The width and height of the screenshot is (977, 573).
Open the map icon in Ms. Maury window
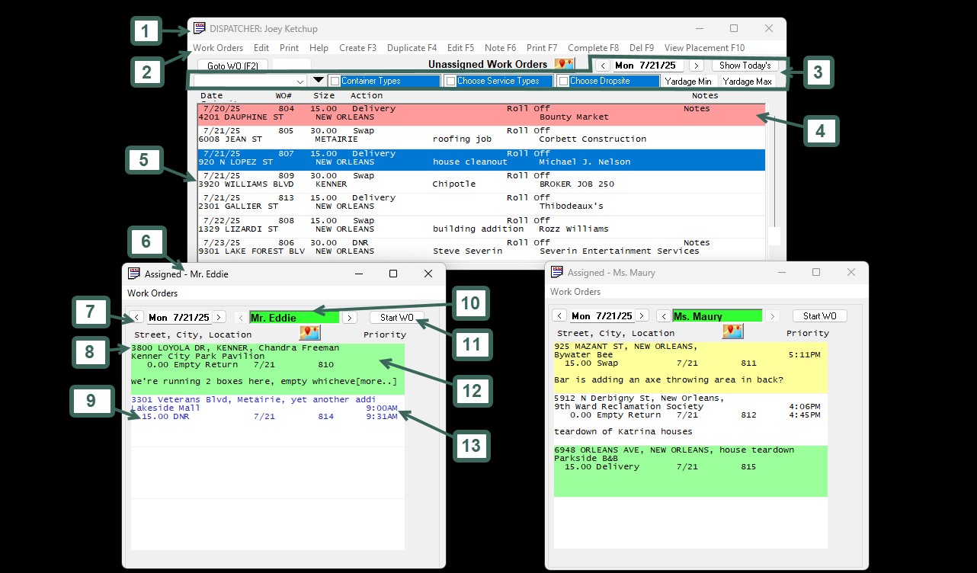(732, 331)
